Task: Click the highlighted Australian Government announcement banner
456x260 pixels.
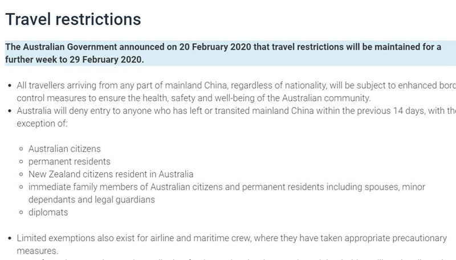Action: [x=228, y=53]
